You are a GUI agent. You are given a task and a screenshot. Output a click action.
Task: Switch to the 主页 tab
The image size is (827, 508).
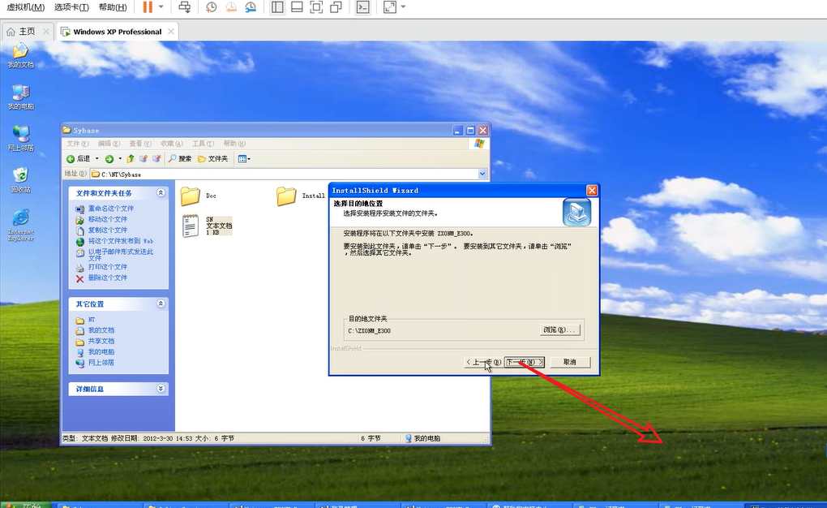point(27,32)
